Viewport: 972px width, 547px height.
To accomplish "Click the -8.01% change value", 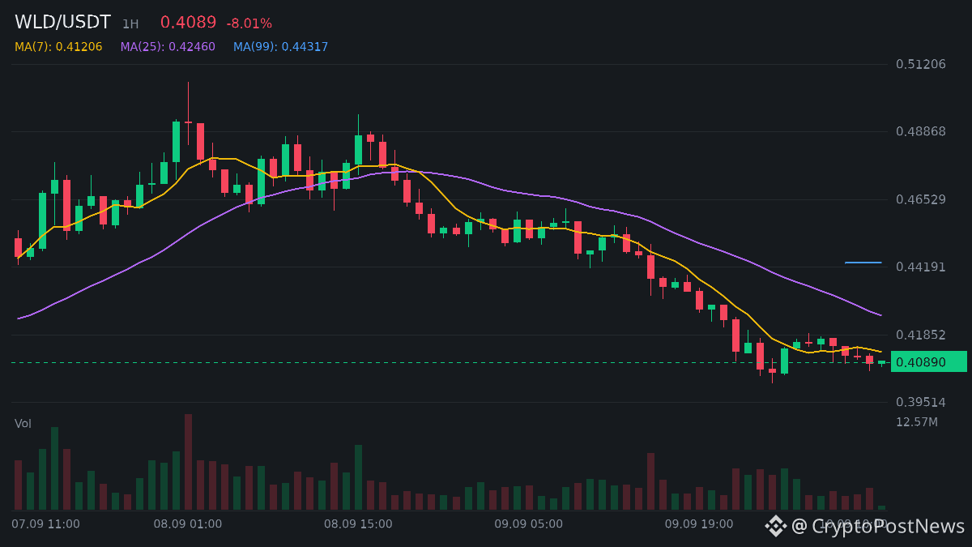I will tap(249, 24).
